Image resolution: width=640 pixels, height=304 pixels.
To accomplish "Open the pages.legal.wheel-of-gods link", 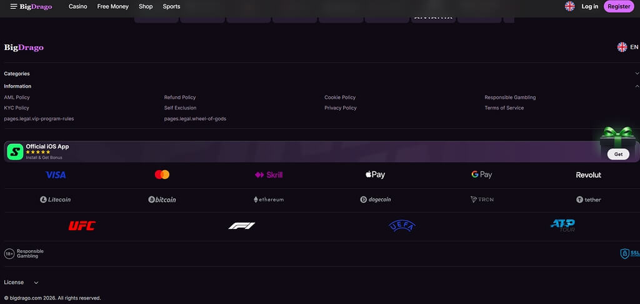I will click(195, 118).
